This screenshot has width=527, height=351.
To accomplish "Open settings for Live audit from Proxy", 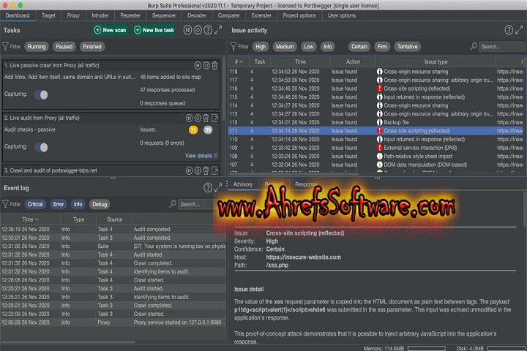I will [x=198, y=118].
